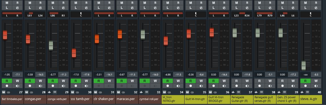
Task: Click the -17.0 volume value on sss tamb.per
Action: point(76,74)
